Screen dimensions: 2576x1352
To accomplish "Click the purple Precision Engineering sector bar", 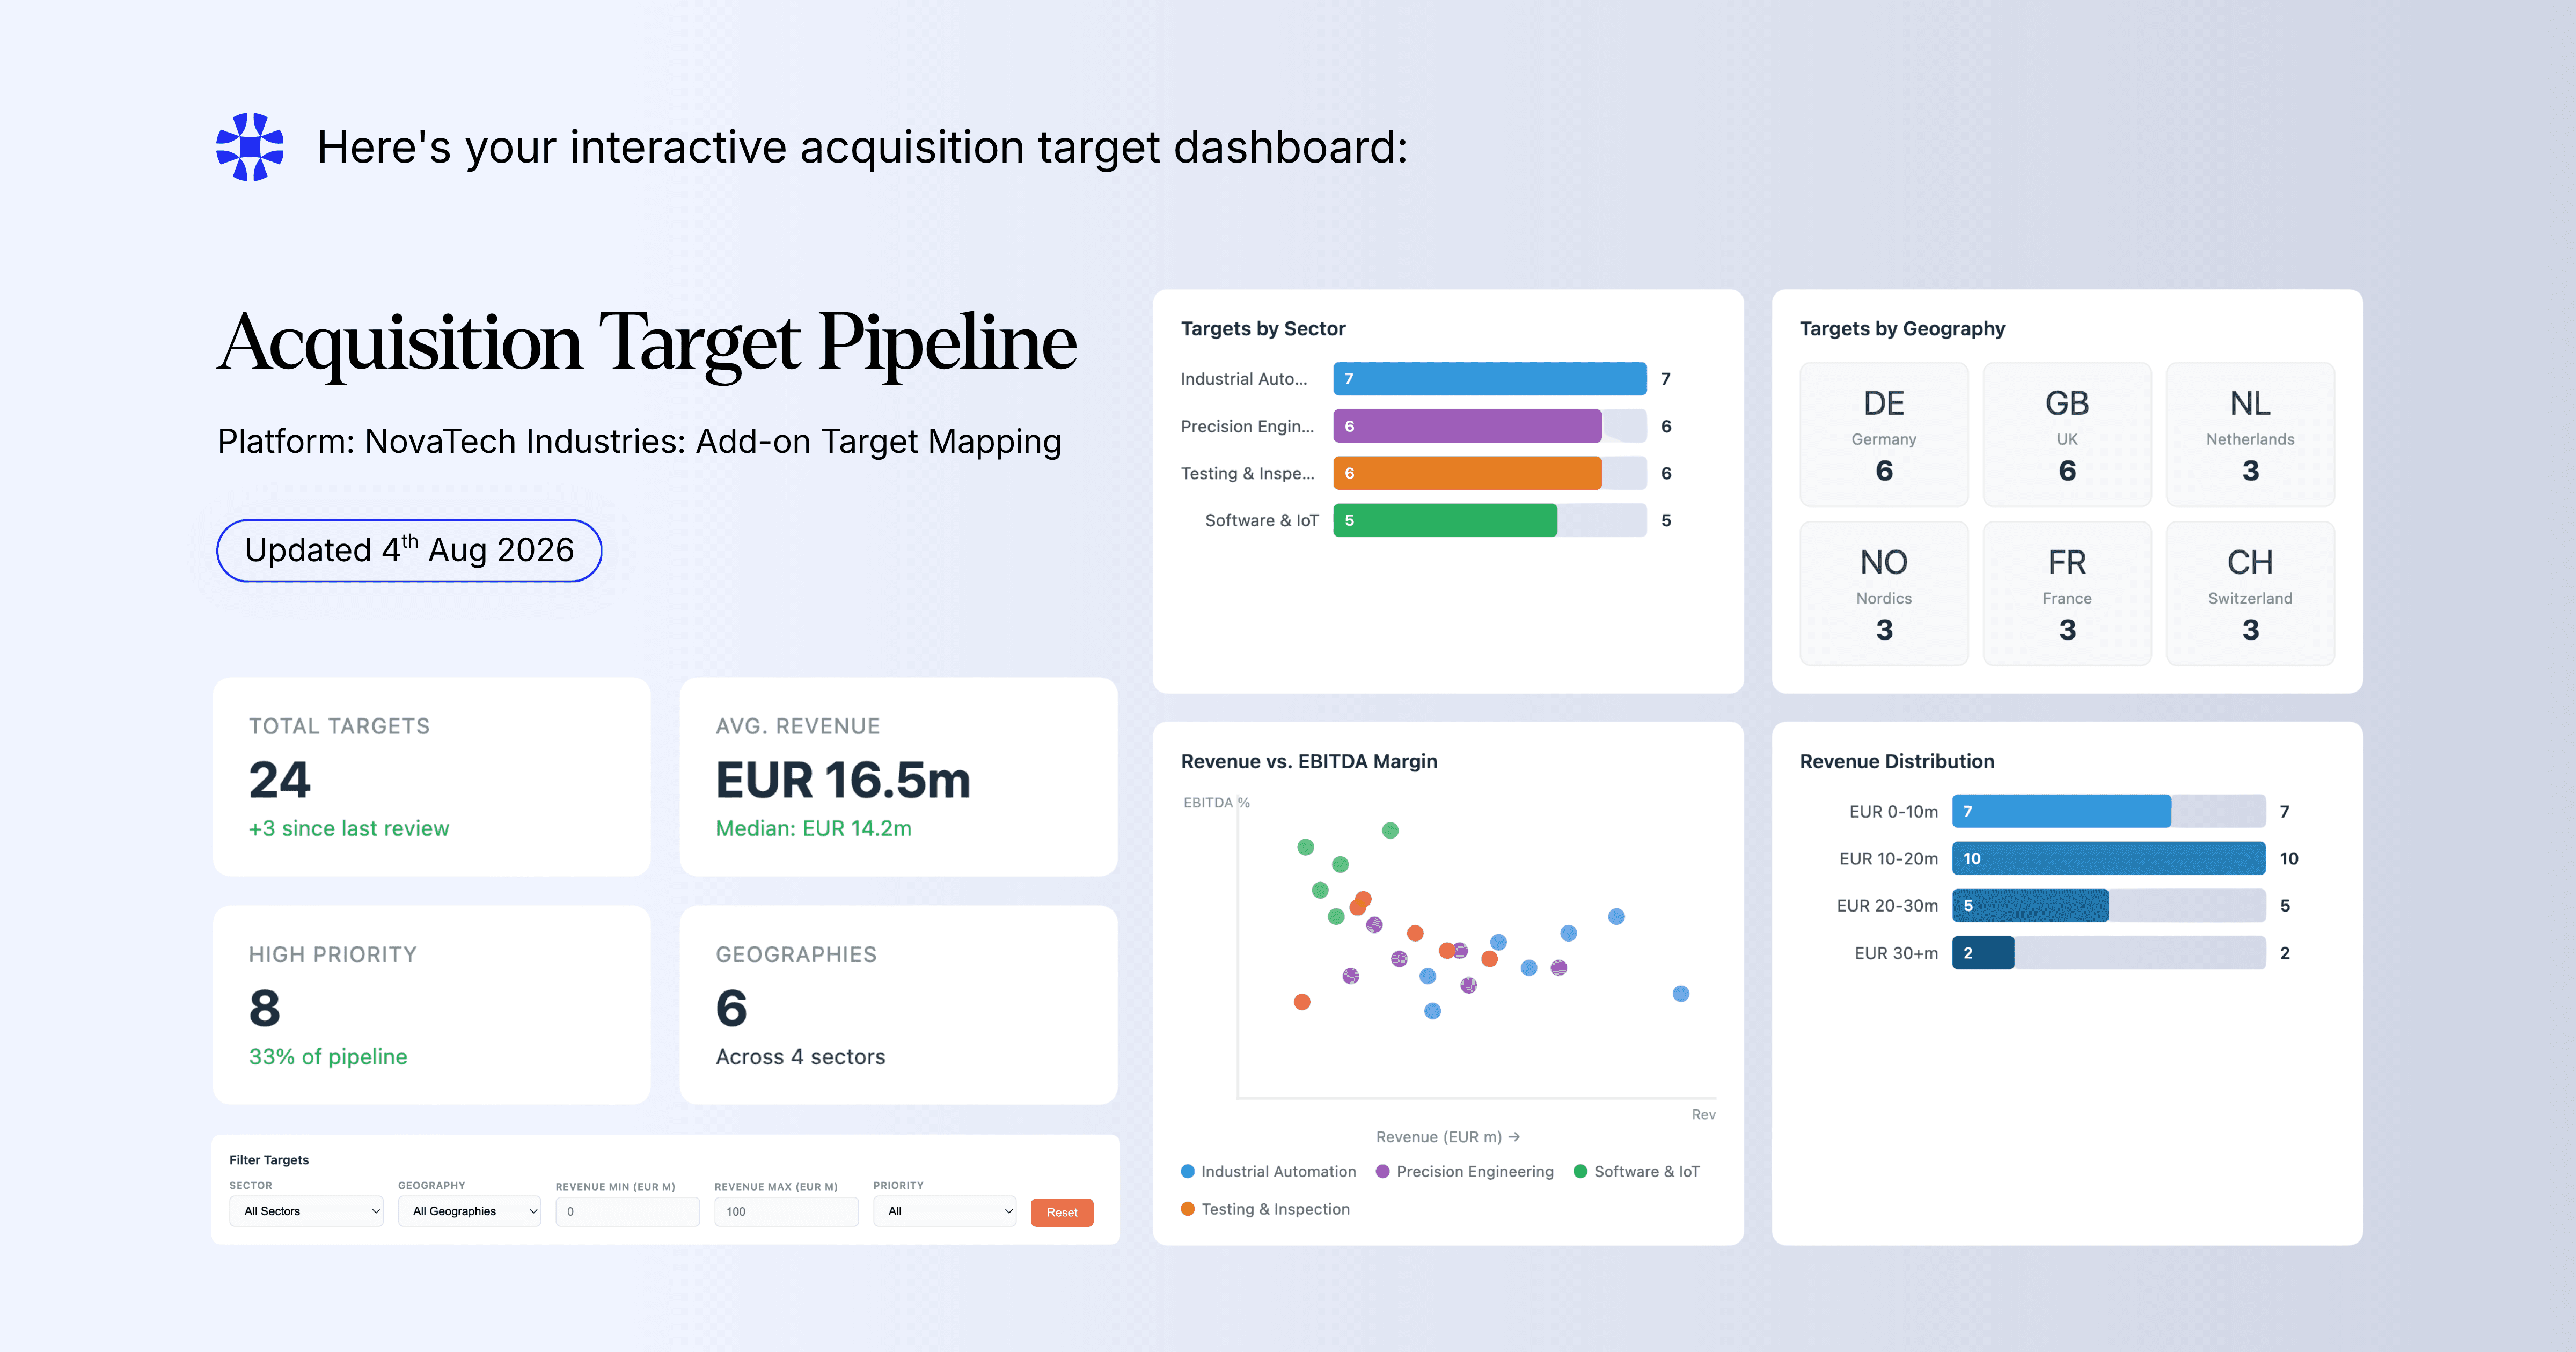I will [x=1467, y=426].
